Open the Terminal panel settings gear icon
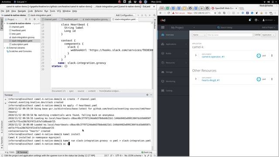The width and height of the screenshot is (279, 157). (147, 95)
